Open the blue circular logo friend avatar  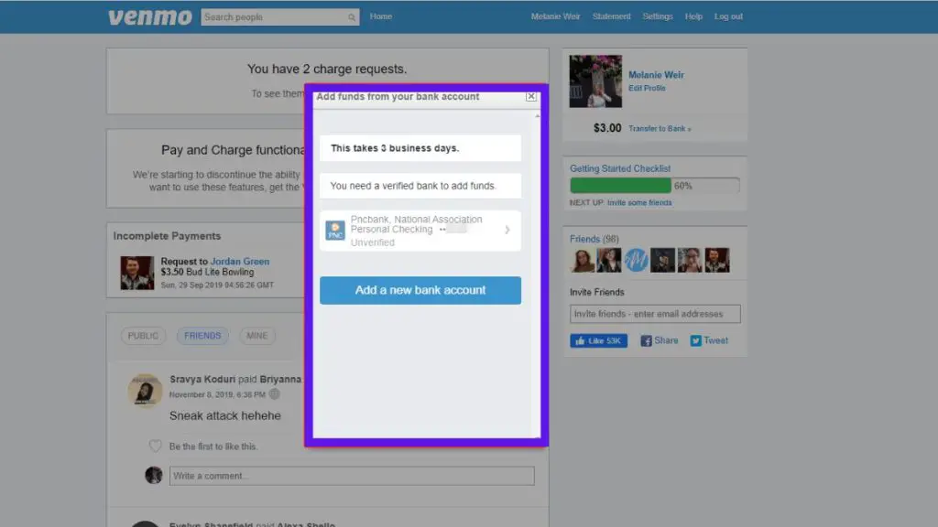pyautogui.click(x=636, y=261)
